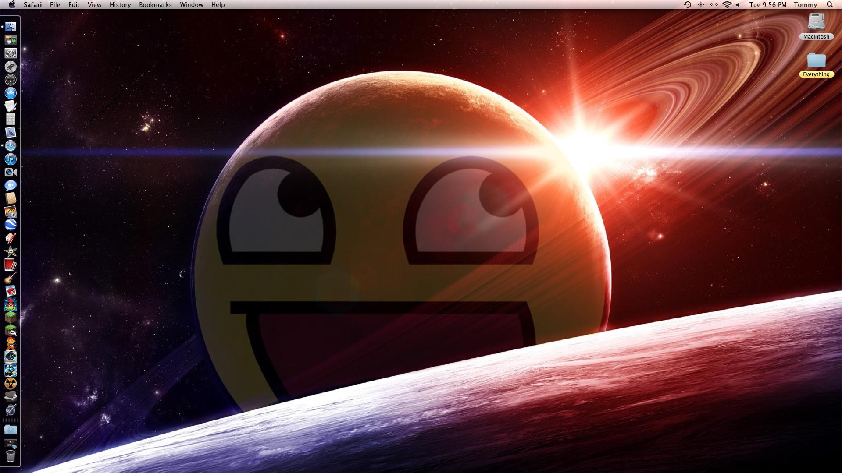Open the Bookmarks menu
842x473 pixels.
(x=155, y=4)
